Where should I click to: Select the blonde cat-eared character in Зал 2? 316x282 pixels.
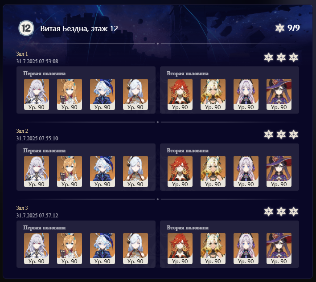pyautogui.click(x=213, y=172)
